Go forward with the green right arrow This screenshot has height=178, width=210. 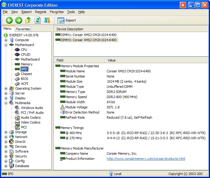coord(19,20)
